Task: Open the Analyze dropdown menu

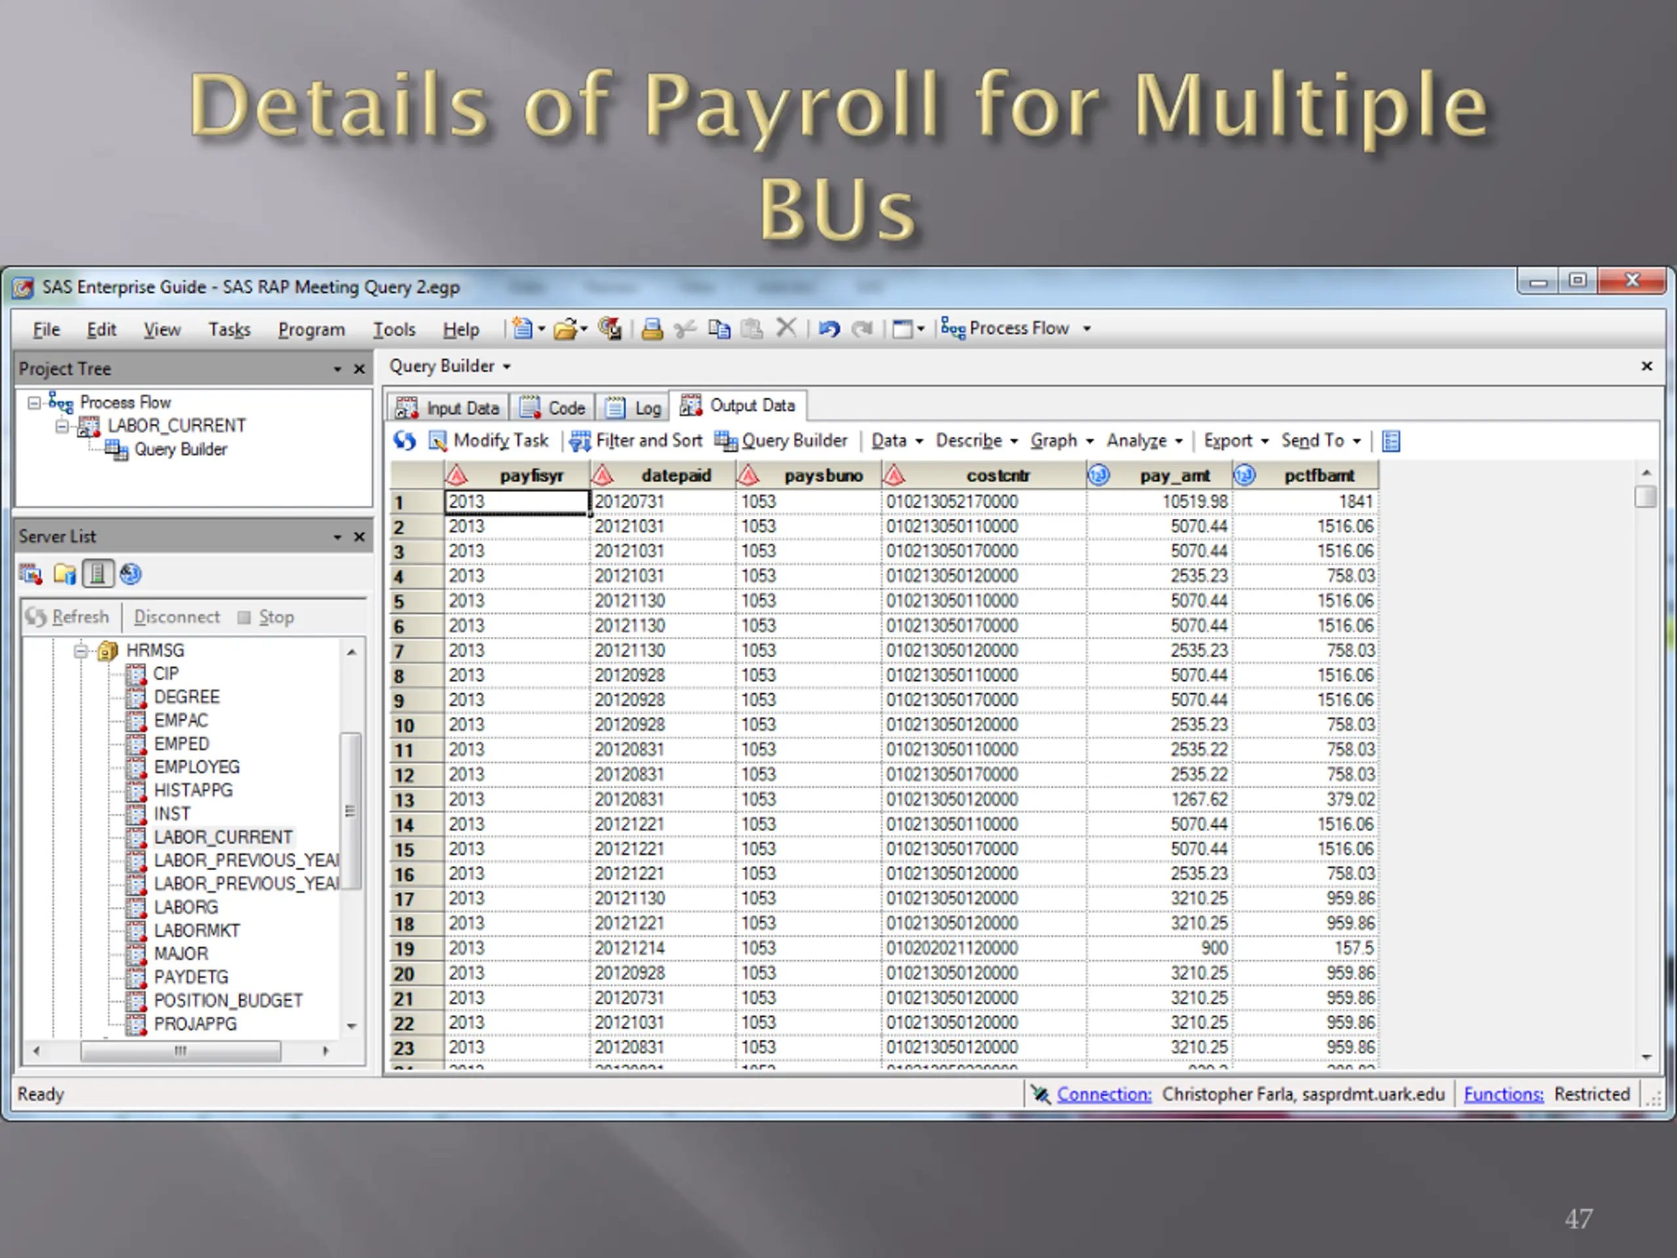Action: 1144,440
